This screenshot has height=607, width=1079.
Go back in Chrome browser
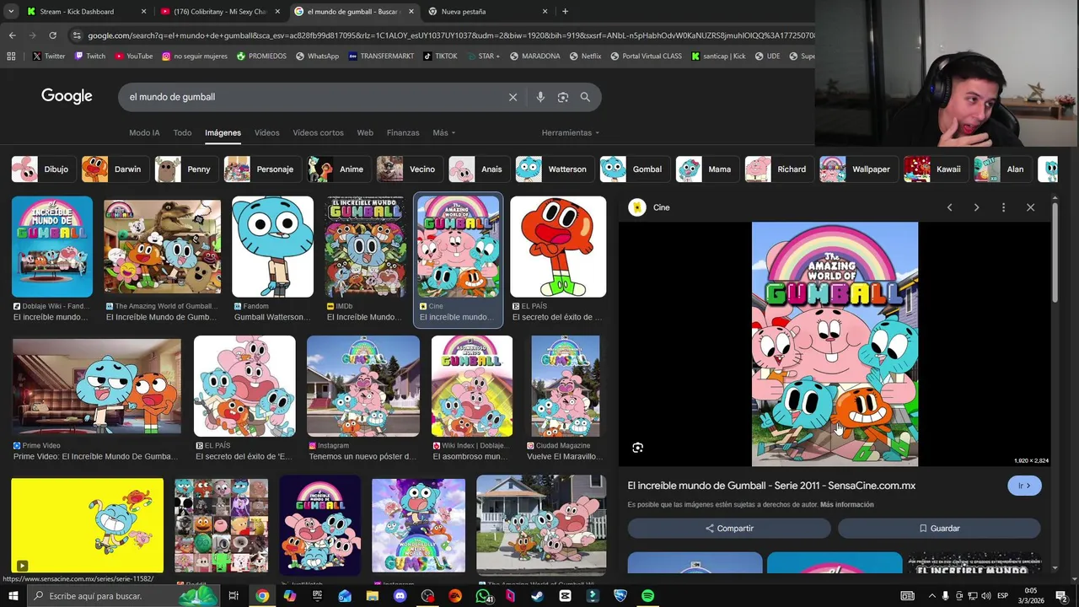pos(12,35)
